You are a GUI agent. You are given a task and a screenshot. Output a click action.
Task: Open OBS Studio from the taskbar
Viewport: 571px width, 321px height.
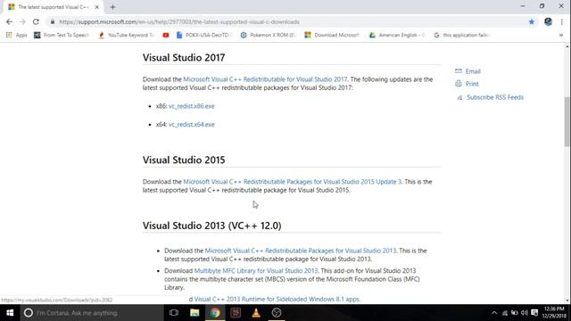[277, 313]
